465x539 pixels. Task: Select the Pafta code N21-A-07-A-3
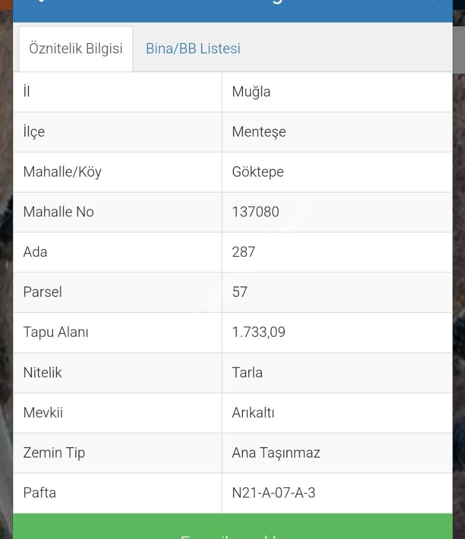[x=273, y=493]
